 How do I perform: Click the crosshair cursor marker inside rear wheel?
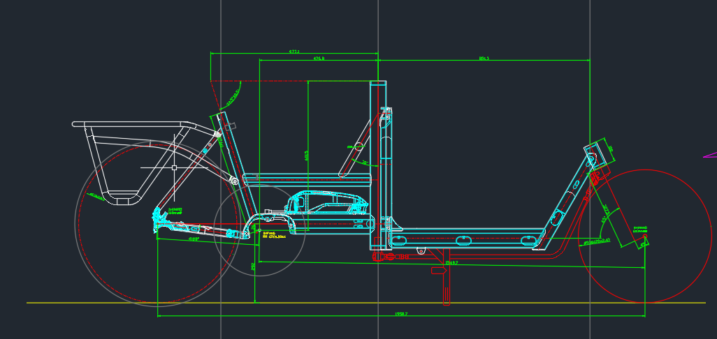click(x=174, y=167)
